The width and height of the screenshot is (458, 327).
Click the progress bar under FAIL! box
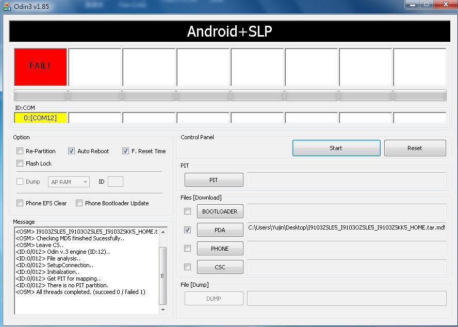41,95
